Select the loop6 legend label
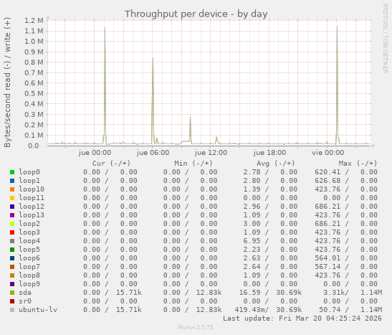The image size is (392, 335). (x=29, y=258)
